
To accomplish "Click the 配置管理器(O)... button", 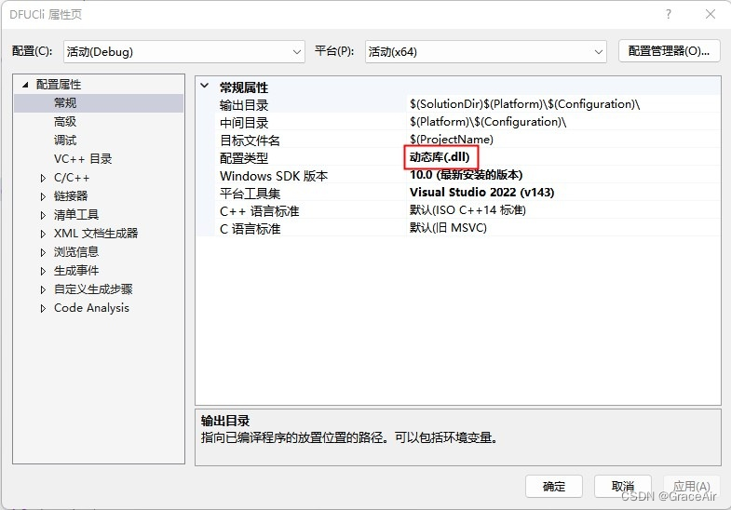I will pyautogui.click(x=669, y=51).
